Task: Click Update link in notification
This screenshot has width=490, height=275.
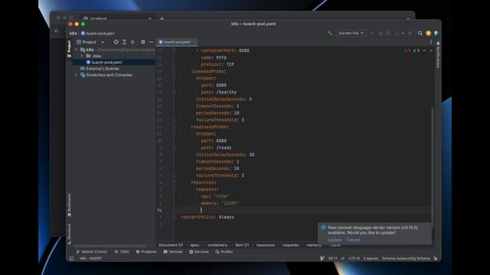Action: pos(335,240)
